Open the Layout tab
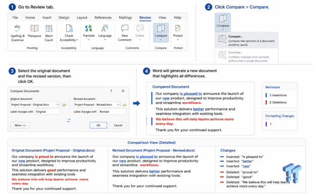The width and height of the screenshot is (313, 194). pos(82,18)
